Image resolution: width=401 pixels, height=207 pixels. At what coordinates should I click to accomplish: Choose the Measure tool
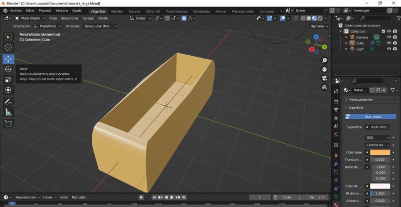coord(8,112)
